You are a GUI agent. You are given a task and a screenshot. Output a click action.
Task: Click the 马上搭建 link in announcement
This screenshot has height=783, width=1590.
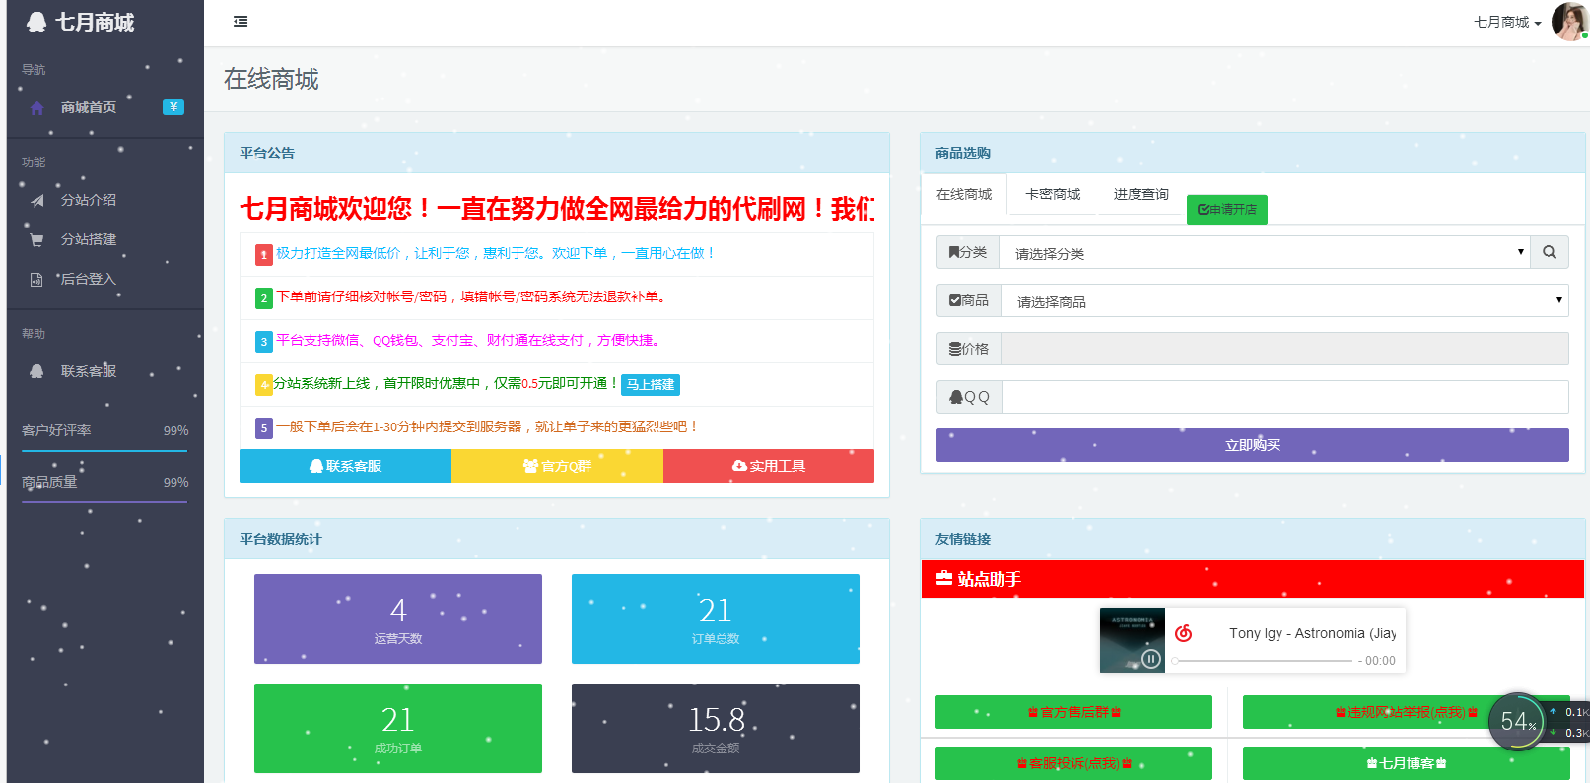pyautogui.click(x=651, y=384)
